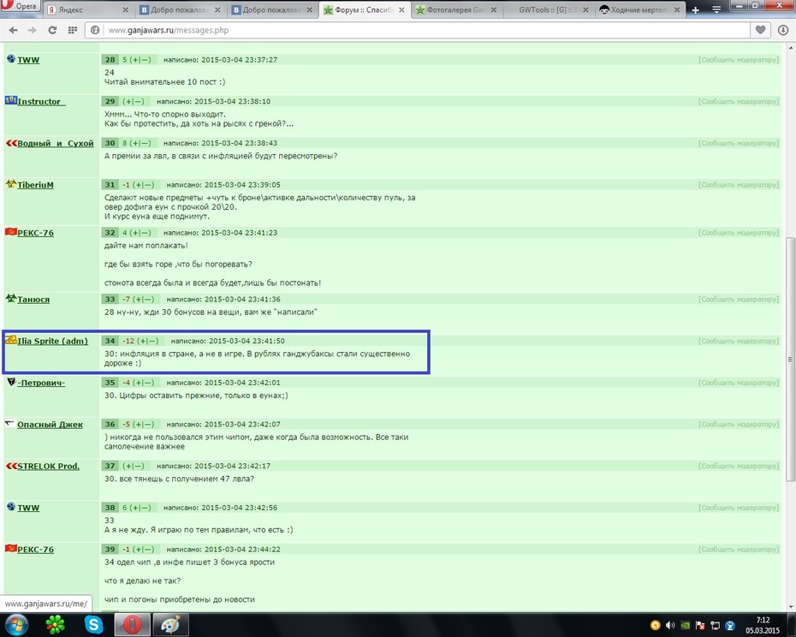The image size is (796, 637).
Task: Open Опасный Джек user profile
Action: [x=50, y=424]
